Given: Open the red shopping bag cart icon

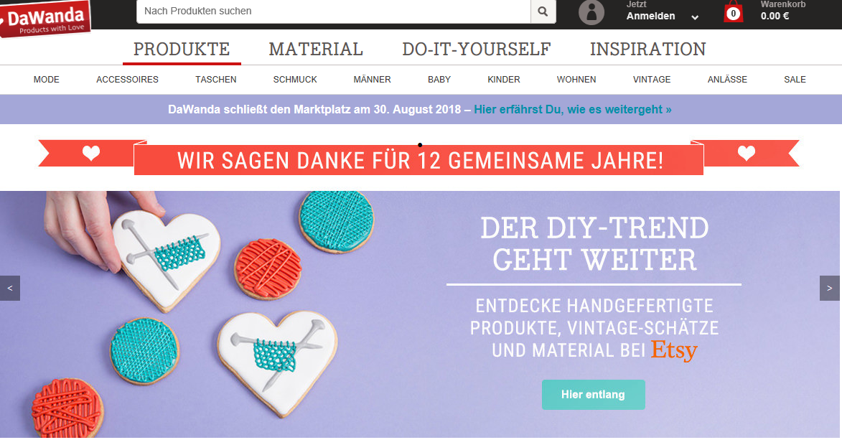Looking at the screenshot, I should (733, 12).
